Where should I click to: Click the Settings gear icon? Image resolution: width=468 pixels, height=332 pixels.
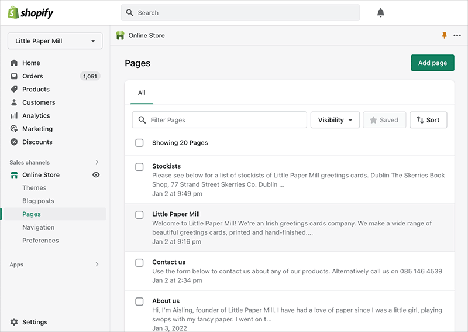click(x=14, y=322)
